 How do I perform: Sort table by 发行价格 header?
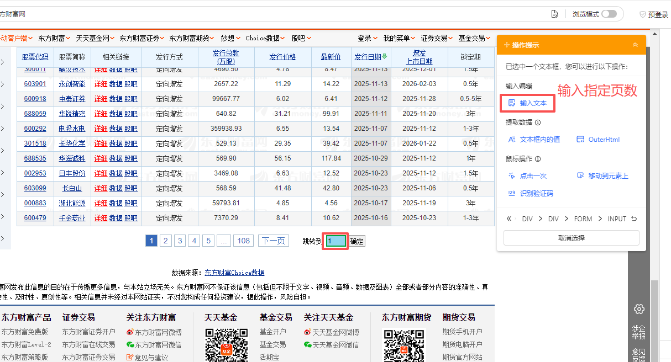tap(282, 57)
